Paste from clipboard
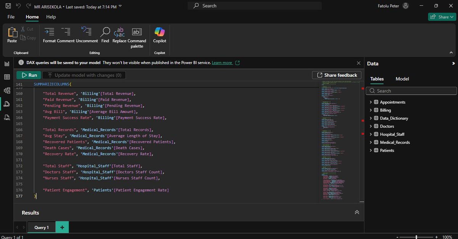The height and width of the screenshot is (239, 458). click(x=12, y=35)
